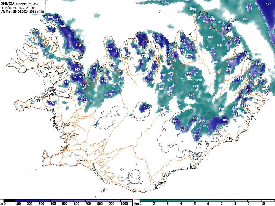Click the visibility value 915
This screenshot has width=275, height=206.
click(x=199, y=80)
